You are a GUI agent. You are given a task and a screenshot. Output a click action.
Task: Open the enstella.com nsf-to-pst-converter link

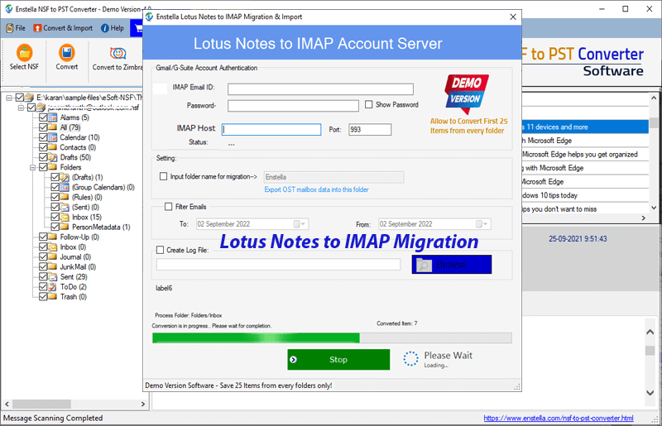(x=559, y=418)
